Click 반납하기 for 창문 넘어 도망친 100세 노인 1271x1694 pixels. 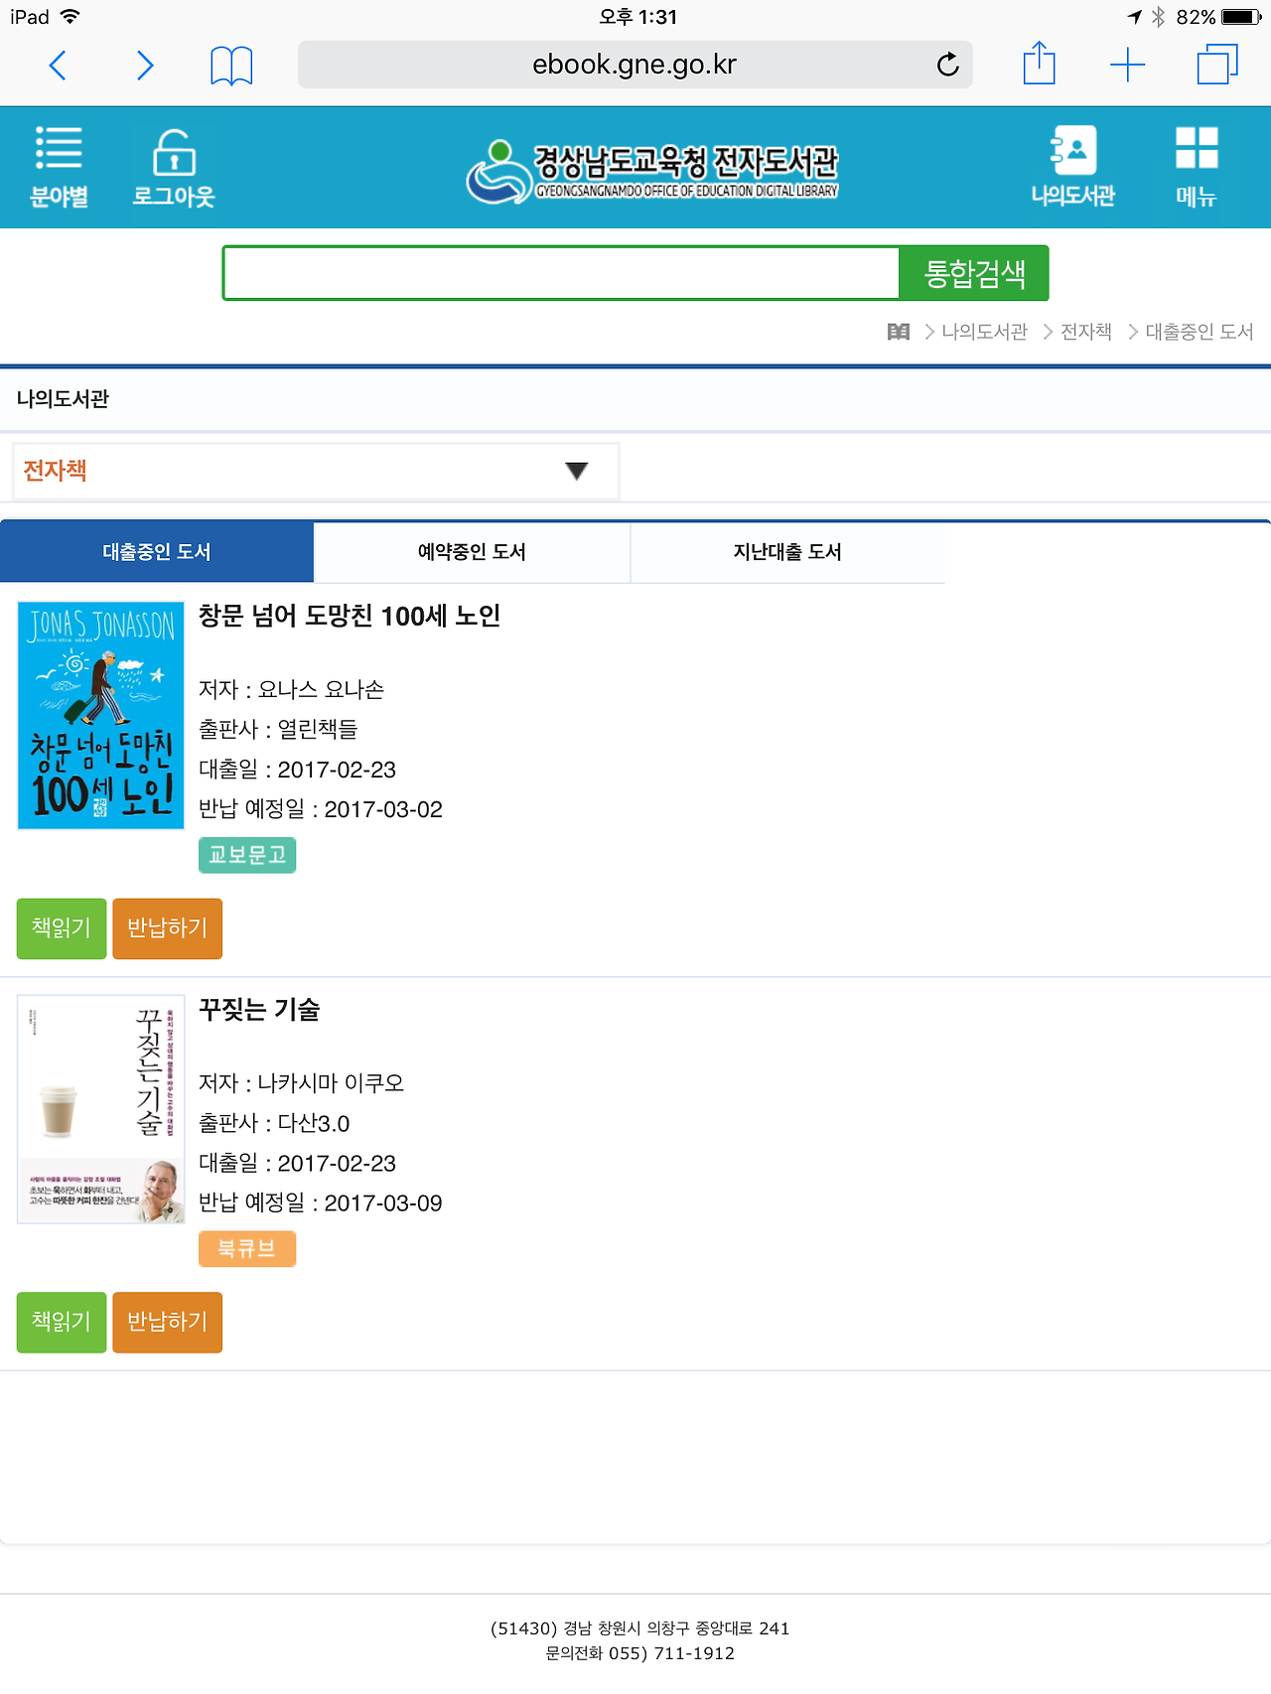pyautogui.click(x=167, y=928)
